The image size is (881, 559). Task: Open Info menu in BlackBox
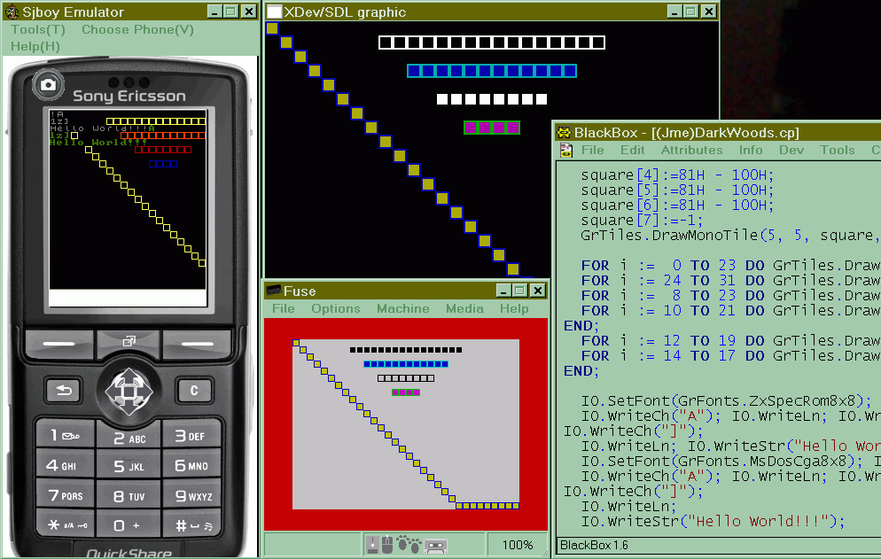coord(751,150)
